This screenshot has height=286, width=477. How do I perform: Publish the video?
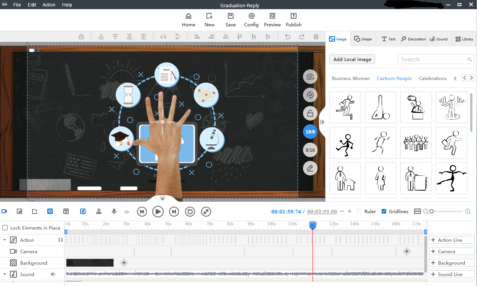tap(293, 20)
